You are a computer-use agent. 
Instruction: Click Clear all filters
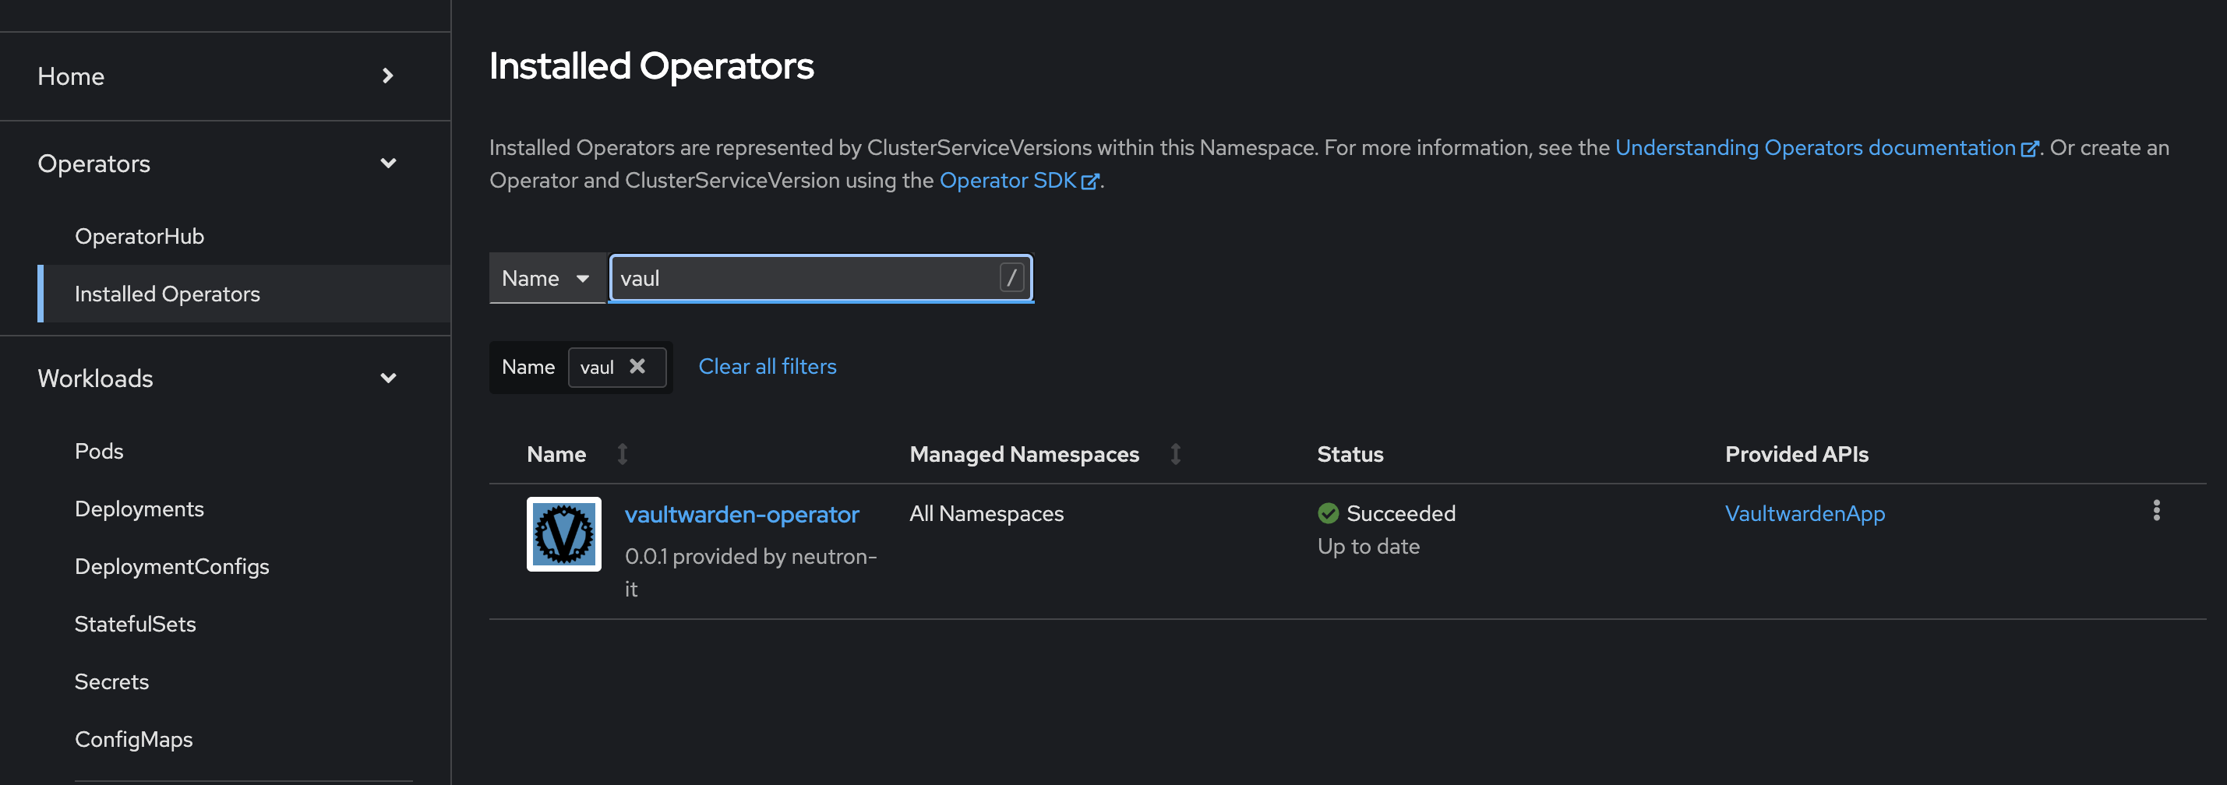coord(767,366)
